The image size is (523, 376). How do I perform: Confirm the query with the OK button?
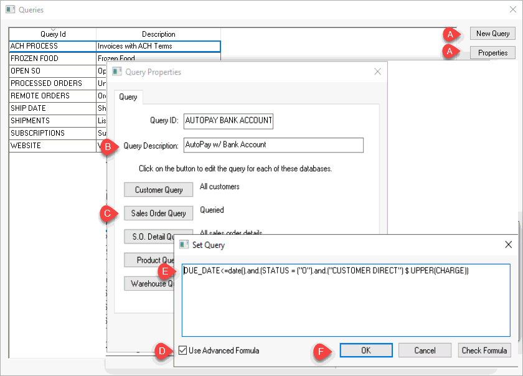(x=366, y=350)
